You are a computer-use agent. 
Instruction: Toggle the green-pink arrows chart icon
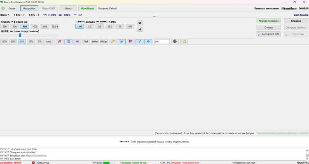tap(68, 42)
